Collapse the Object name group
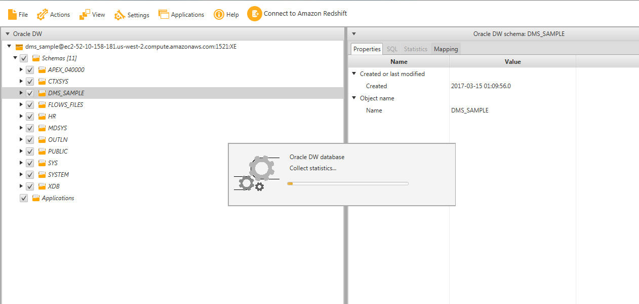The height and width of the screenshot is (304, 639). 354,98
